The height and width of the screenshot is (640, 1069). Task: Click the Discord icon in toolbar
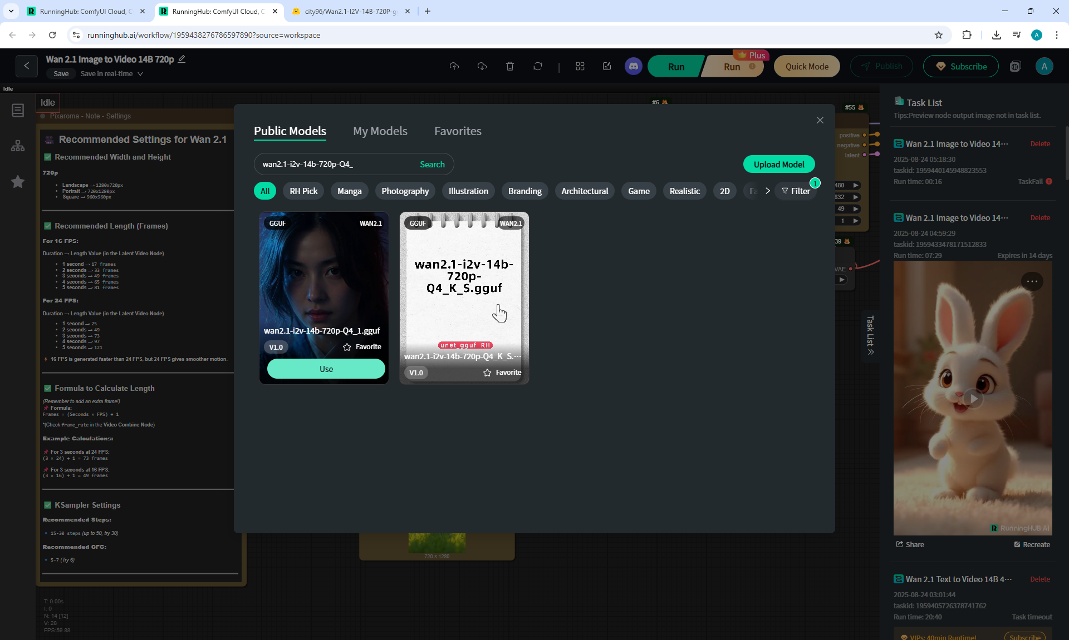(633, 67)
